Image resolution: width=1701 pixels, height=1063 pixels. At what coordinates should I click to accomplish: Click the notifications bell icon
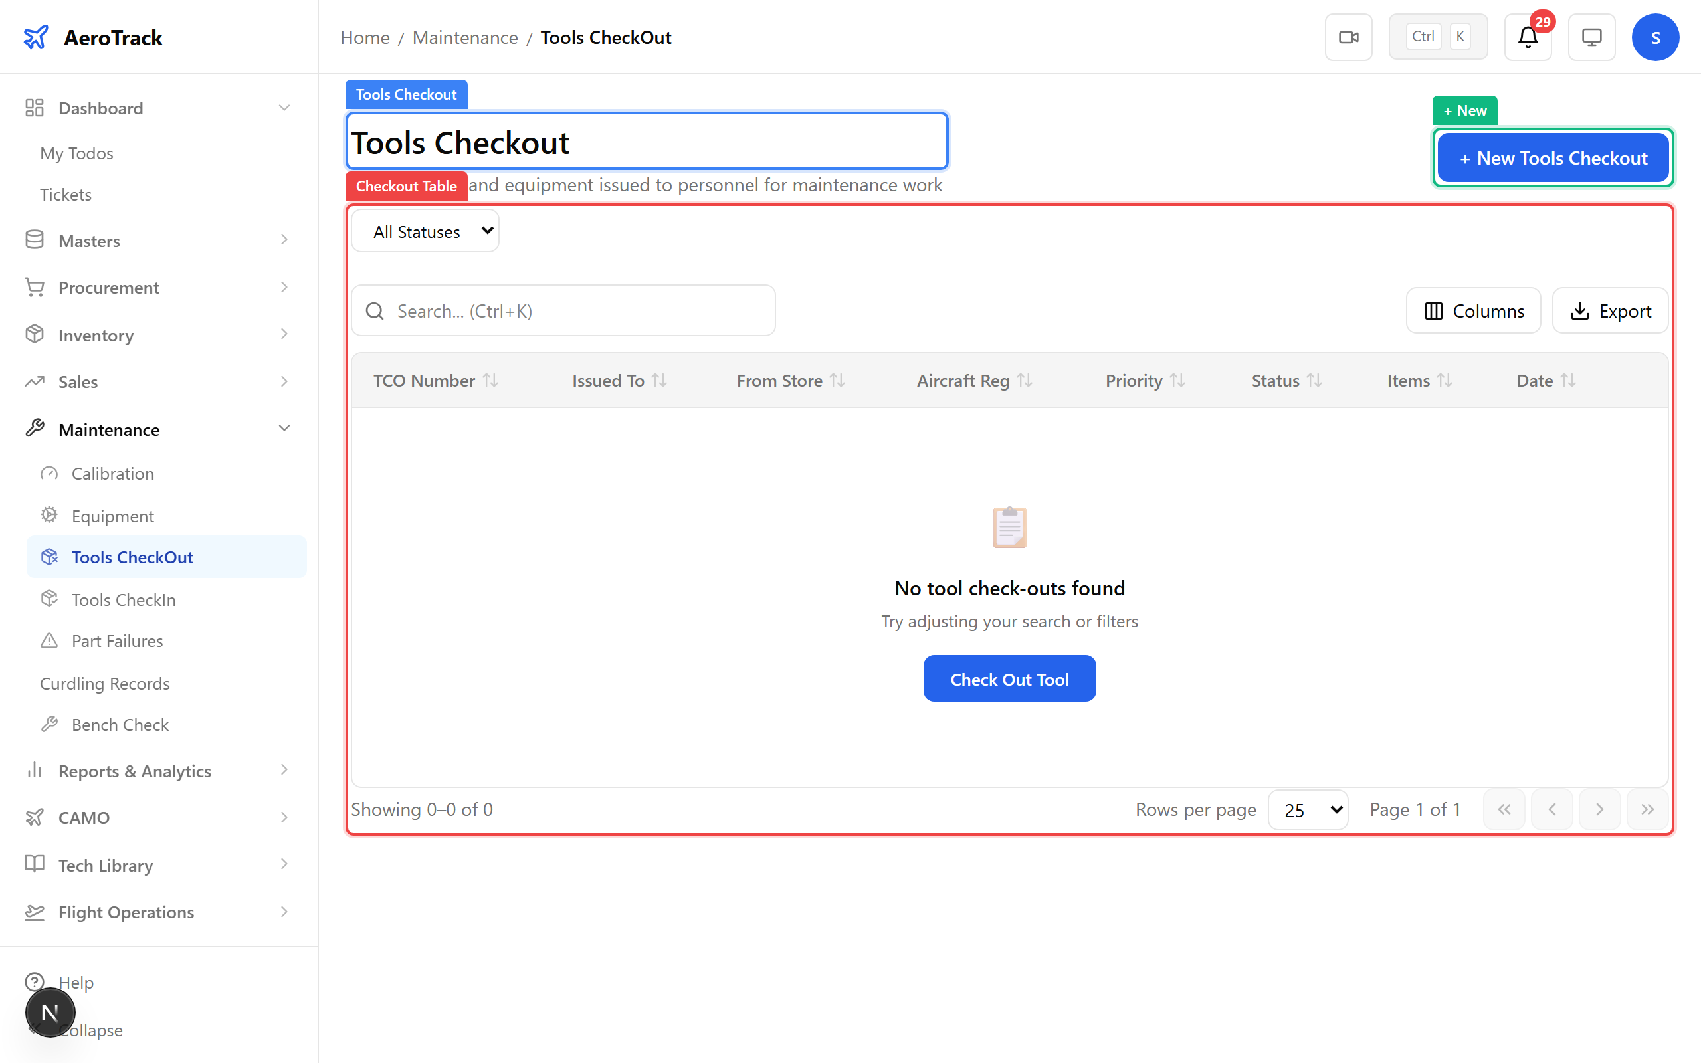[x=1528, y=37]
